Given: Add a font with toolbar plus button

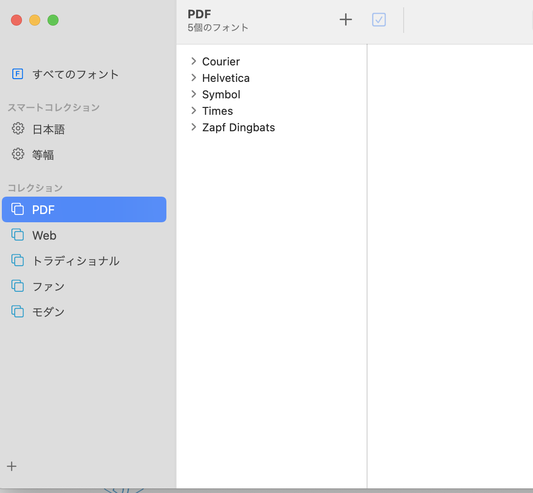Looking at the screenshot, I should coord(346,20).
